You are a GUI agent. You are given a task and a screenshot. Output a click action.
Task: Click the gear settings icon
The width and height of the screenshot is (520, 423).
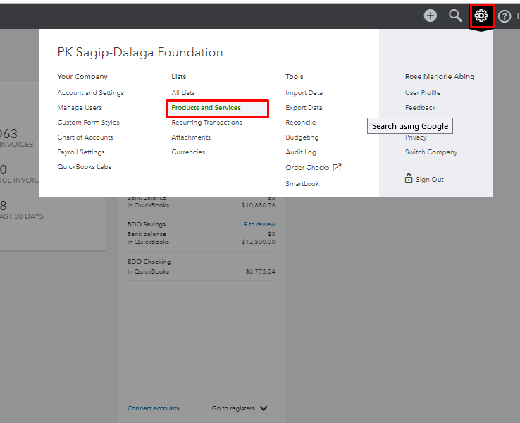click(481, 16)
